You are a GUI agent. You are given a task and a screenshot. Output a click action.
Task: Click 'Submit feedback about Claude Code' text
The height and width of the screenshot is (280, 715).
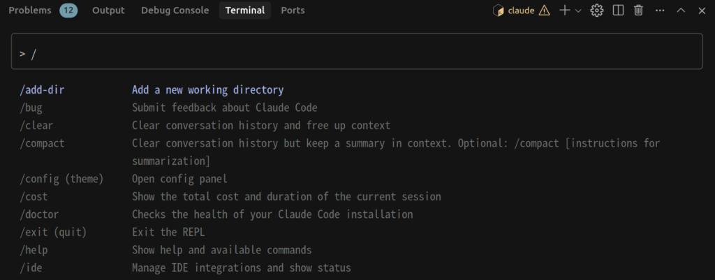coord(224,108)
